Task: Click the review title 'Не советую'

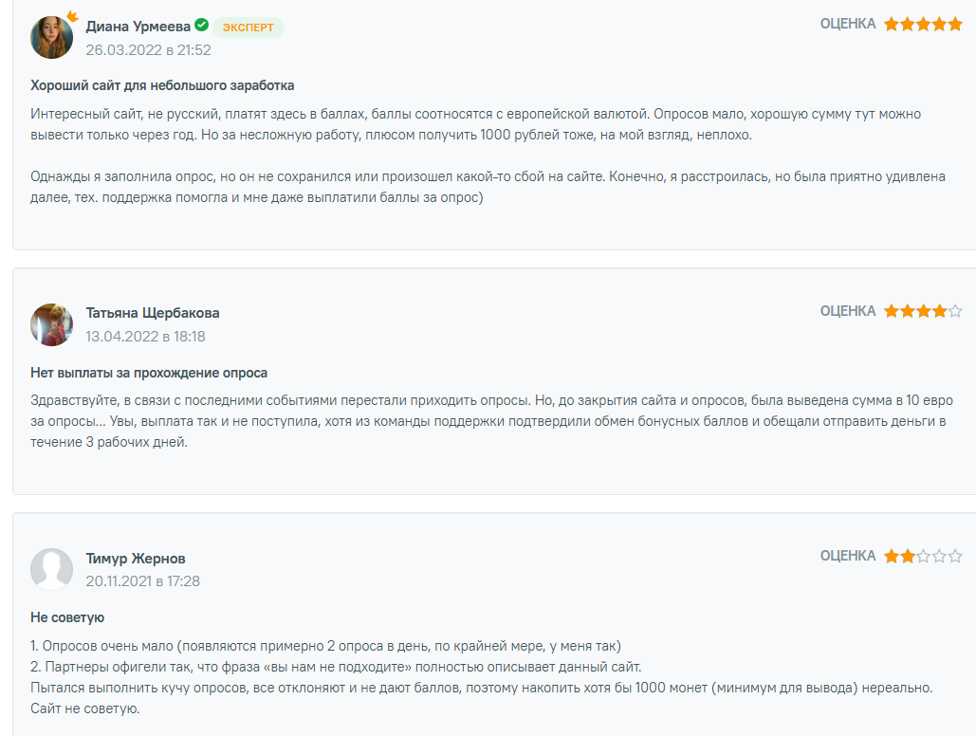Action: tap(67, 617)
